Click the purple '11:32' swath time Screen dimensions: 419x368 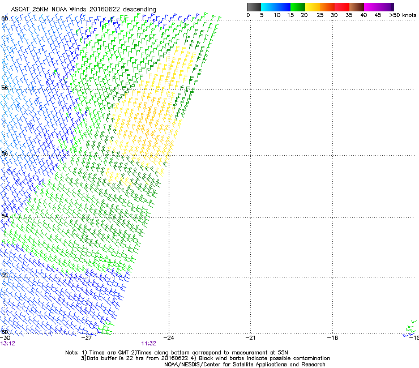click(x=148, y=344)
